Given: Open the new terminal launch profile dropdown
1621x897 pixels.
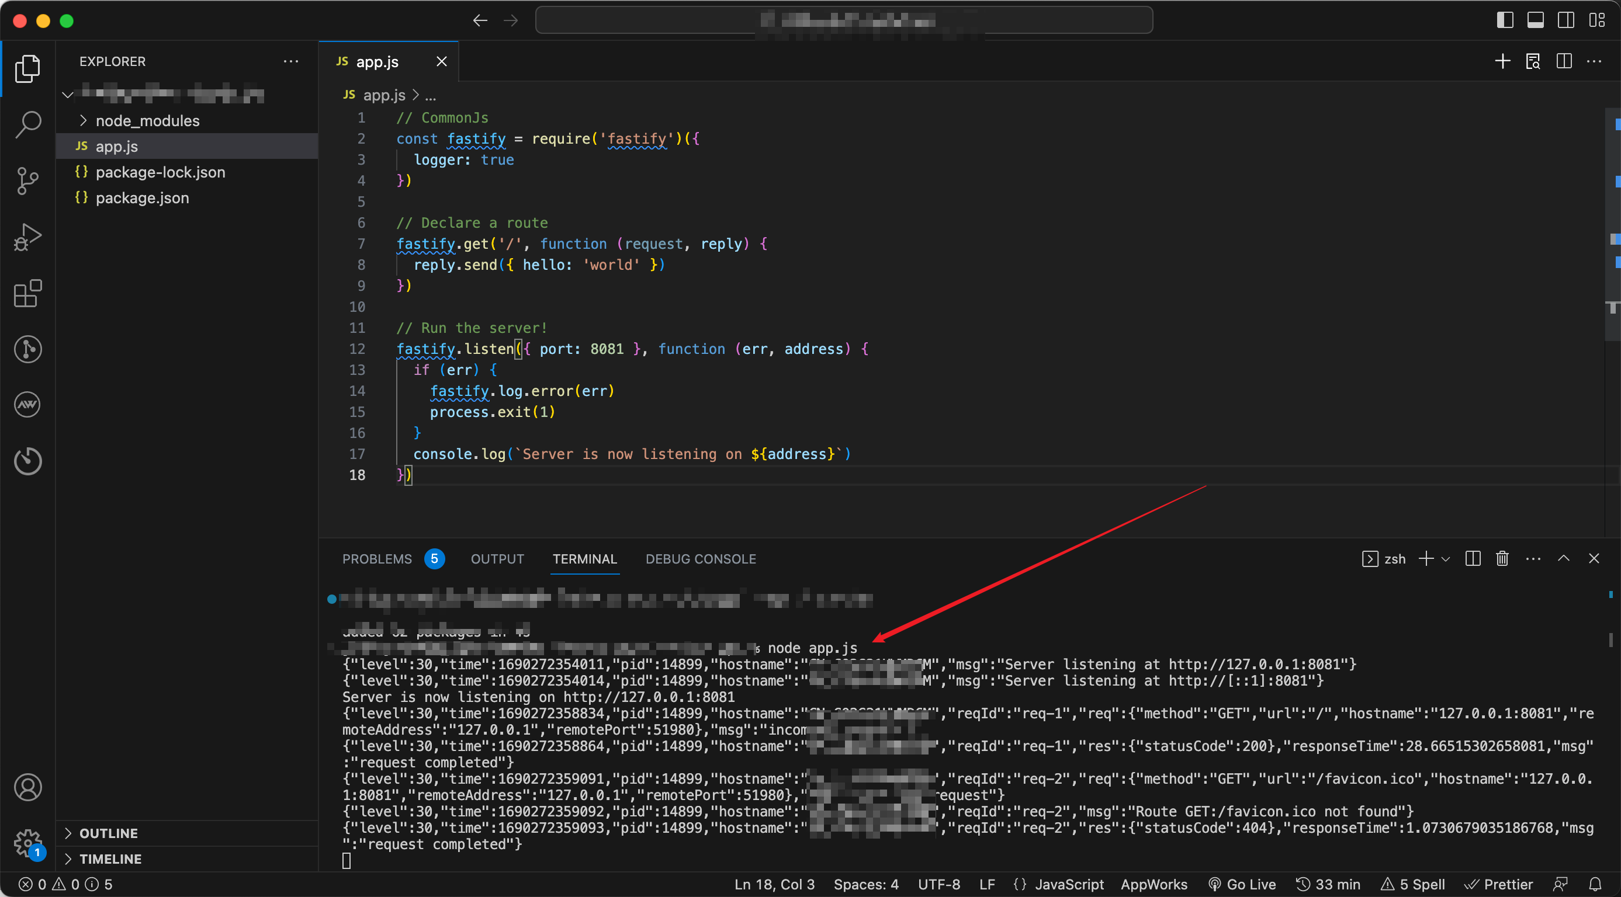Looking at the screenshot, I should [x=1446, y=558].
